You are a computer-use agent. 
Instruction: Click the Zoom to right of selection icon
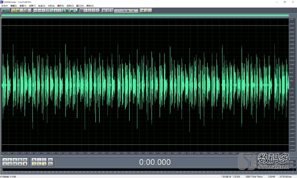[44, 164]
